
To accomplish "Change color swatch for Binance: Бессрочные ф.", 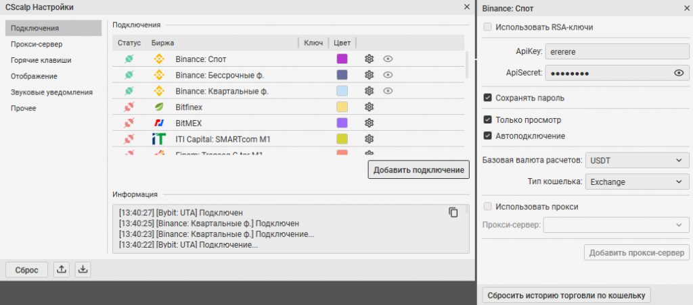I will (x=342, y=75).
